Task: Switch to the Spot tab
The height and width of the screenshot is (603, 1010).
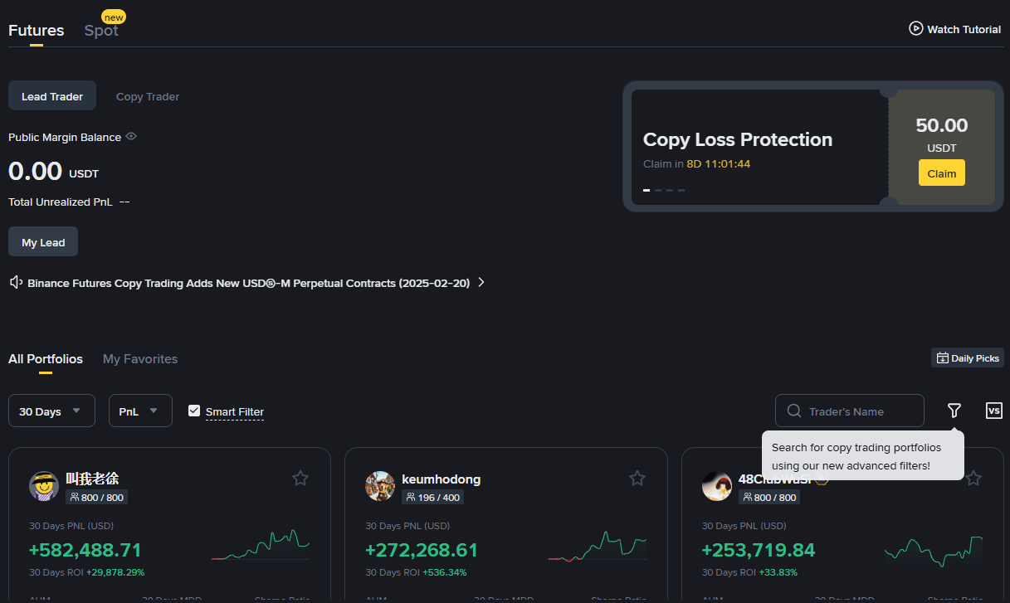Action: tap(100, 31)
